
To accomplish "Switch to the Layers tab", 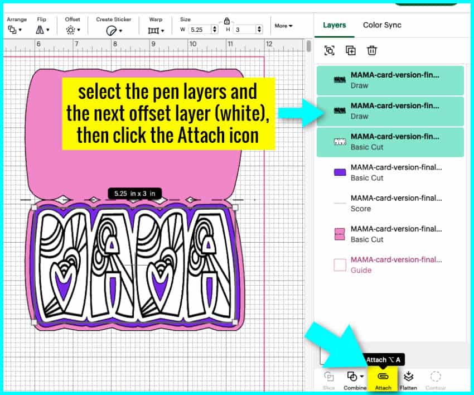I will [335, 25].
